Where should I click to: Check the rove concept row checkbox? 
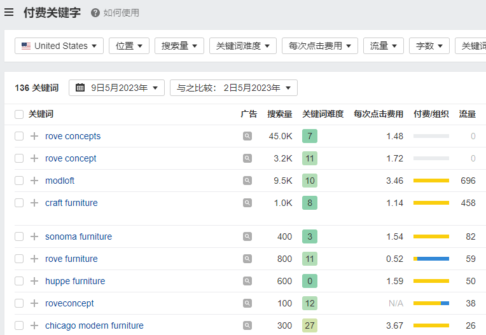pos(19,158)
